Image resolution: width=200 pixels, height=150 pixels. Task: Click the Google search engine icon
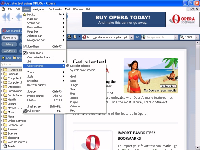[144, 37]
